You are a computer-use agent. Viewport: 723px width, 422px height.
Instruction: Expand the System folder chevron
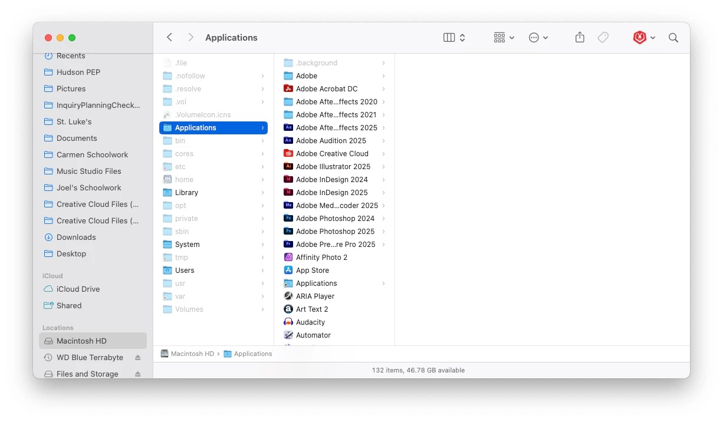coord(262,244)
